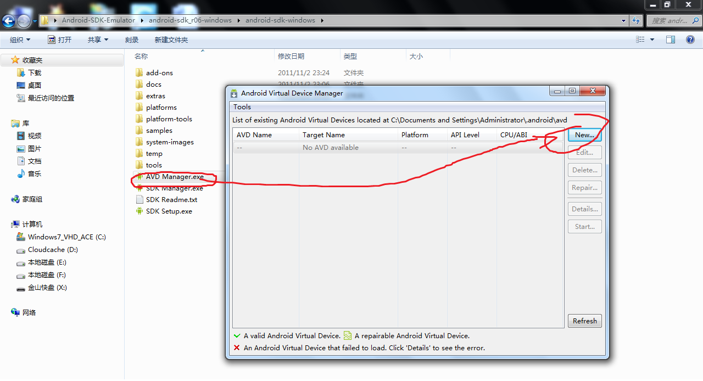703x381 pixels.
Task: Expand the path arrow after android-sdk-windows
Action: (322, 20)
